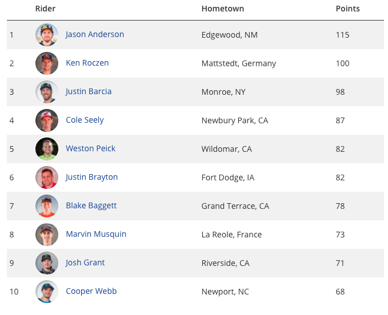The image size is (388, 315).
Task: Click Ken Roczen's round portrait thumbnail
Action: 47,63
